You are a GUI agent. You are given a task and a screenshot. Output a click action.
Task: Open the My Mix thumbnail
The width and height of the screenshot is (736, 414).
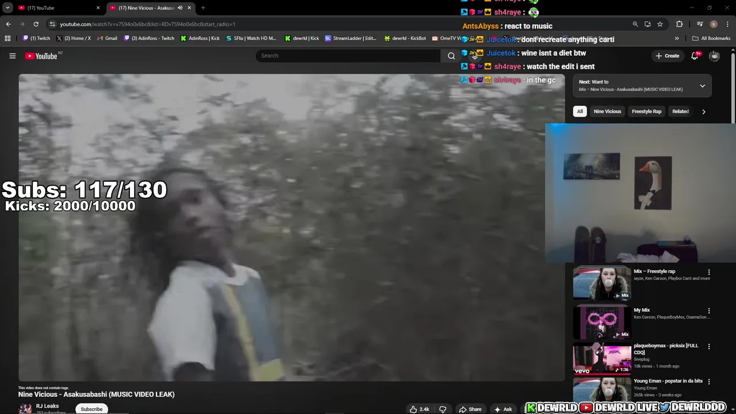point(601,321)
